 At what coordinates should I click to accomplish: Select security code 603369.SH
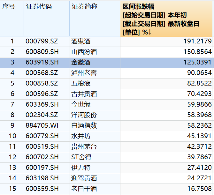tap(42, 104)
